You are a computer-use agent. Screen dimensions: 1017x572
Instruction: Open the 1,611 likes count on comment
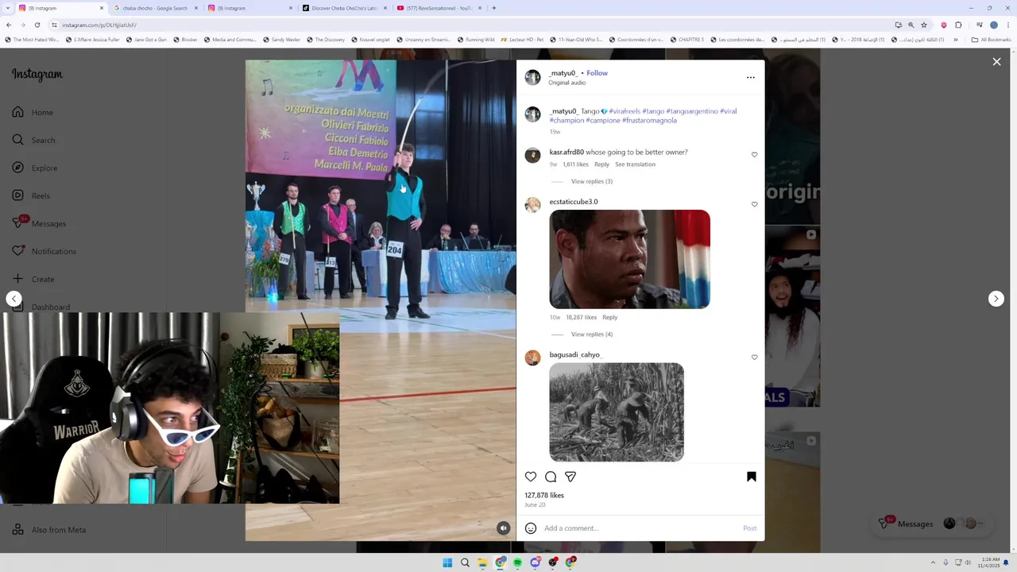(x=575, y=164)
